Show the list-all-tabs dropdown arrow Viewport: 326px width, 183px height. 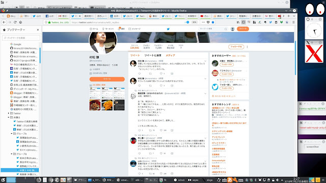coord(294,16)
